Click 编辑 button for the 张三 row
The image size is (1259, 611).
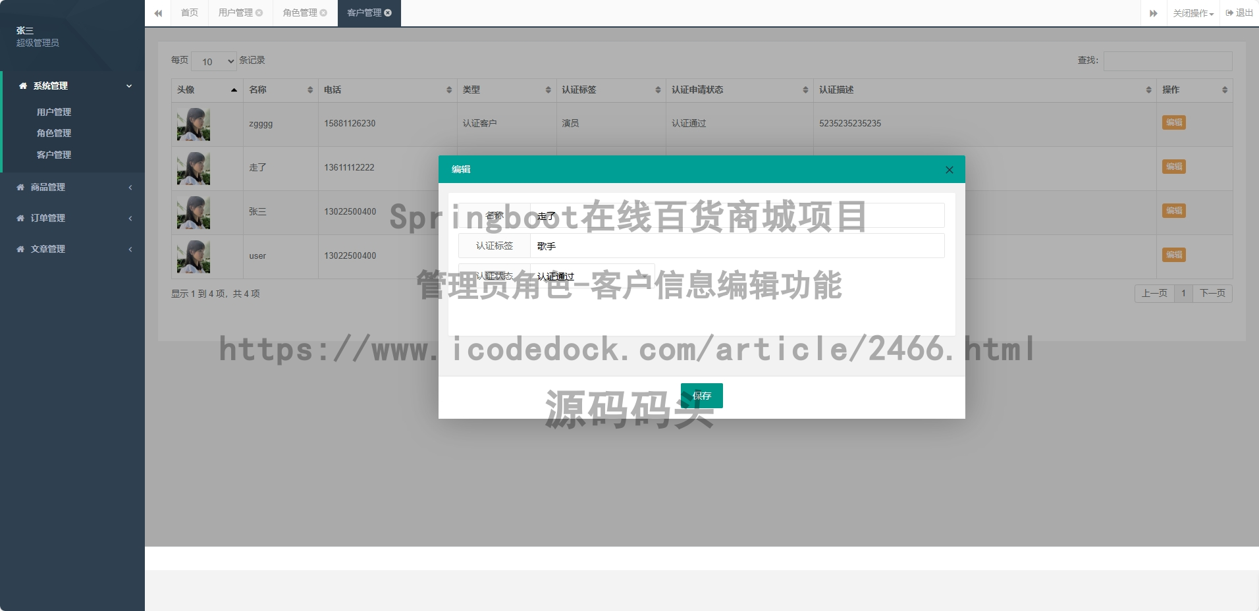(x=1174, y=211)
